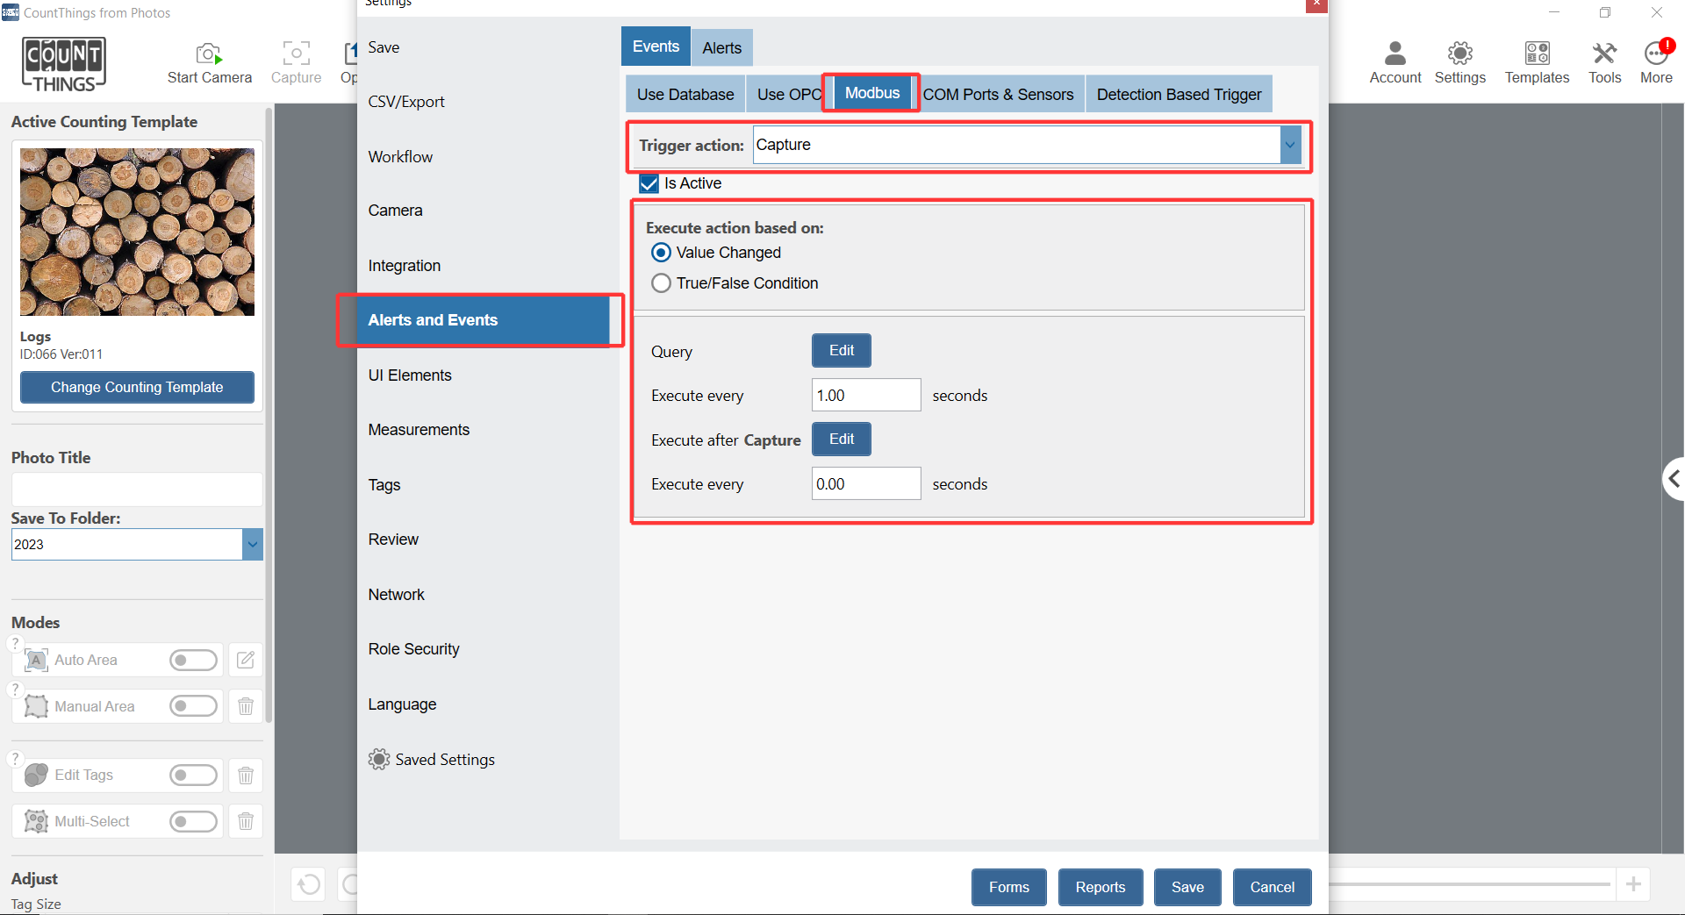Click the Change Counting Template button
Viewport: 1685px width, 915px height.
coord(137,388)
